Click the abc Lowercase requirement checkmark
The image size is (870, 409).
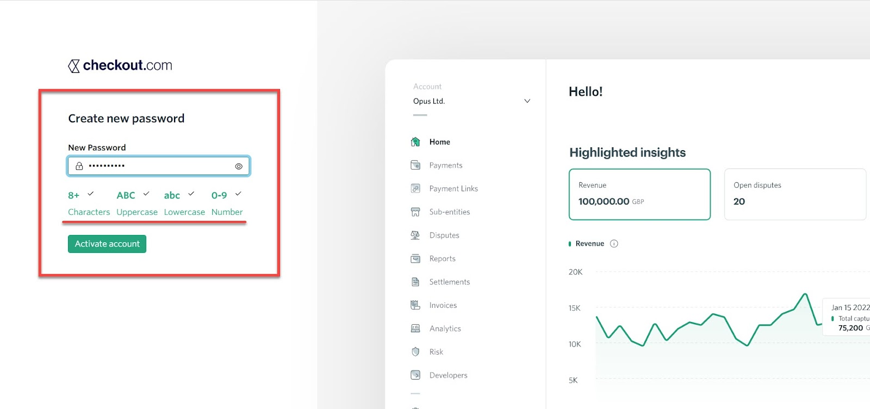[x=191, y=194]
